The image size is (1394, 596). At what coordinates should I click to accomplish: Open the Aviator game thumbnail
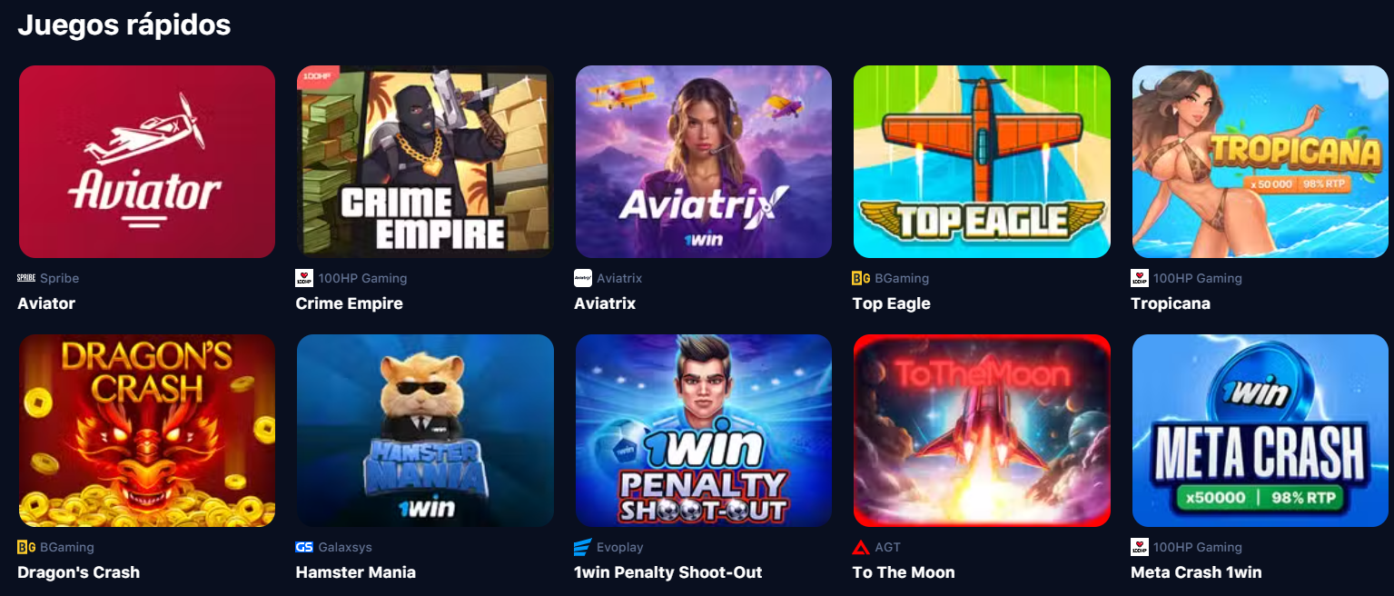tap(147, 162)
